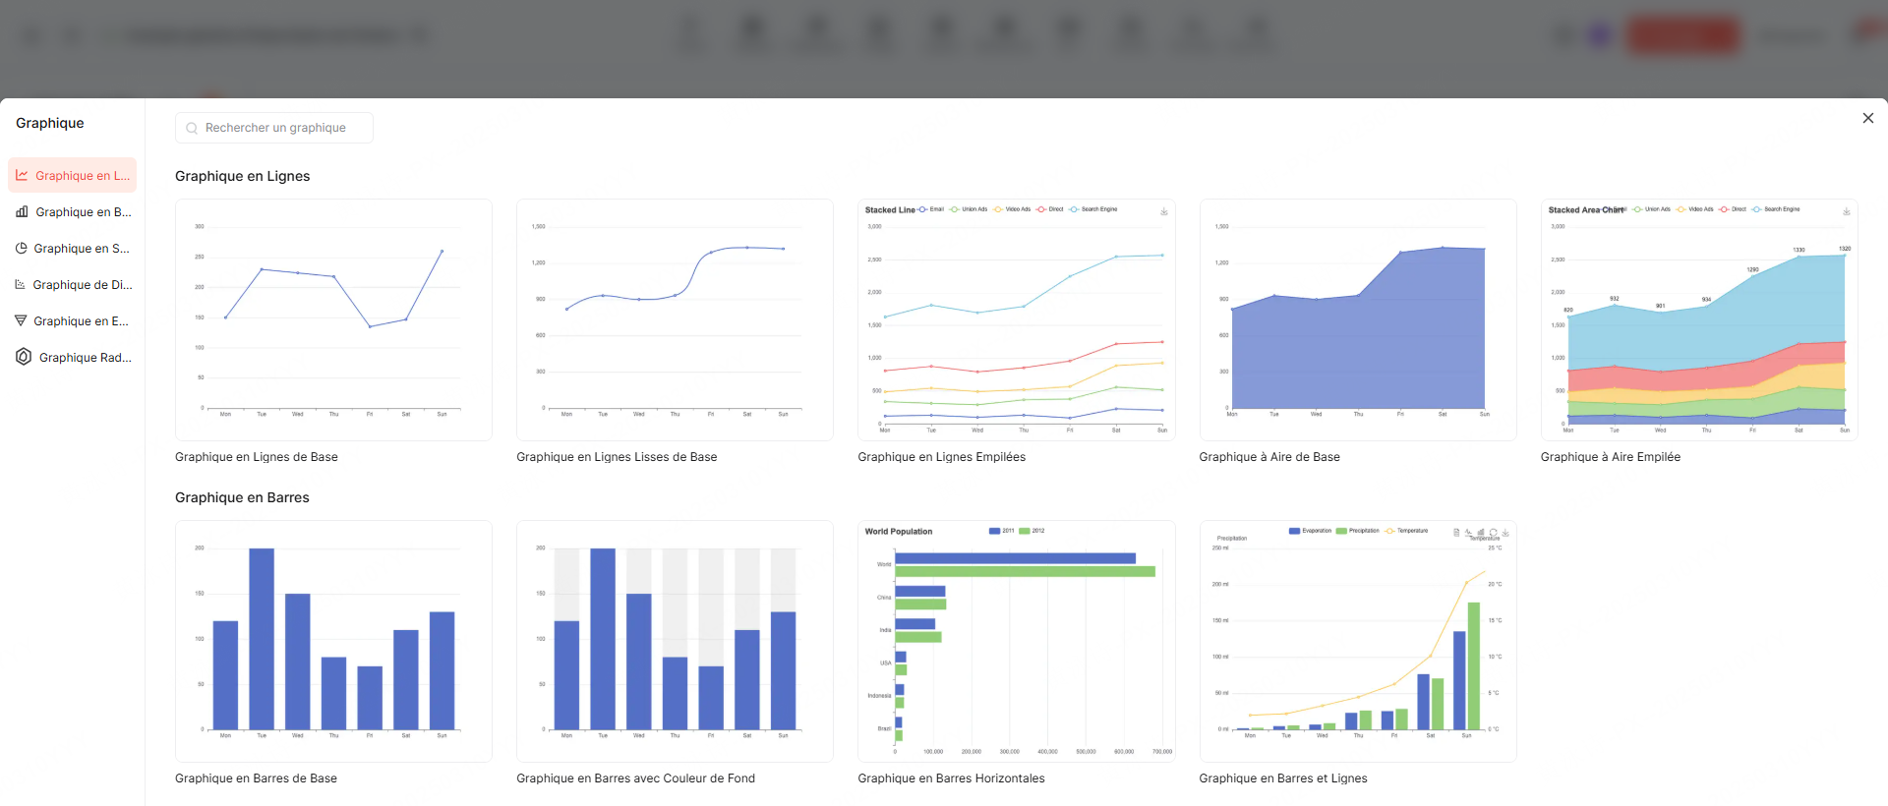Pick the 'Graphique en Lignes Empilées' chart

click(1016, 319)
